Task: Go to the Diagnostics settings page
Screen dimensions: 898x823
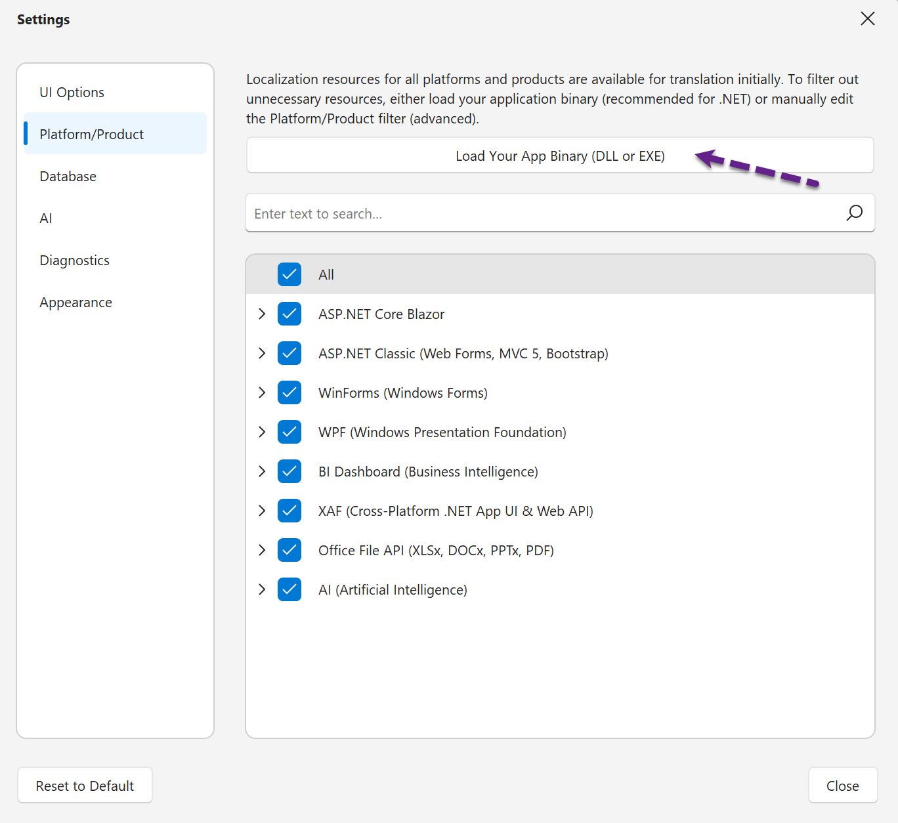Action: tap(115, 260)
